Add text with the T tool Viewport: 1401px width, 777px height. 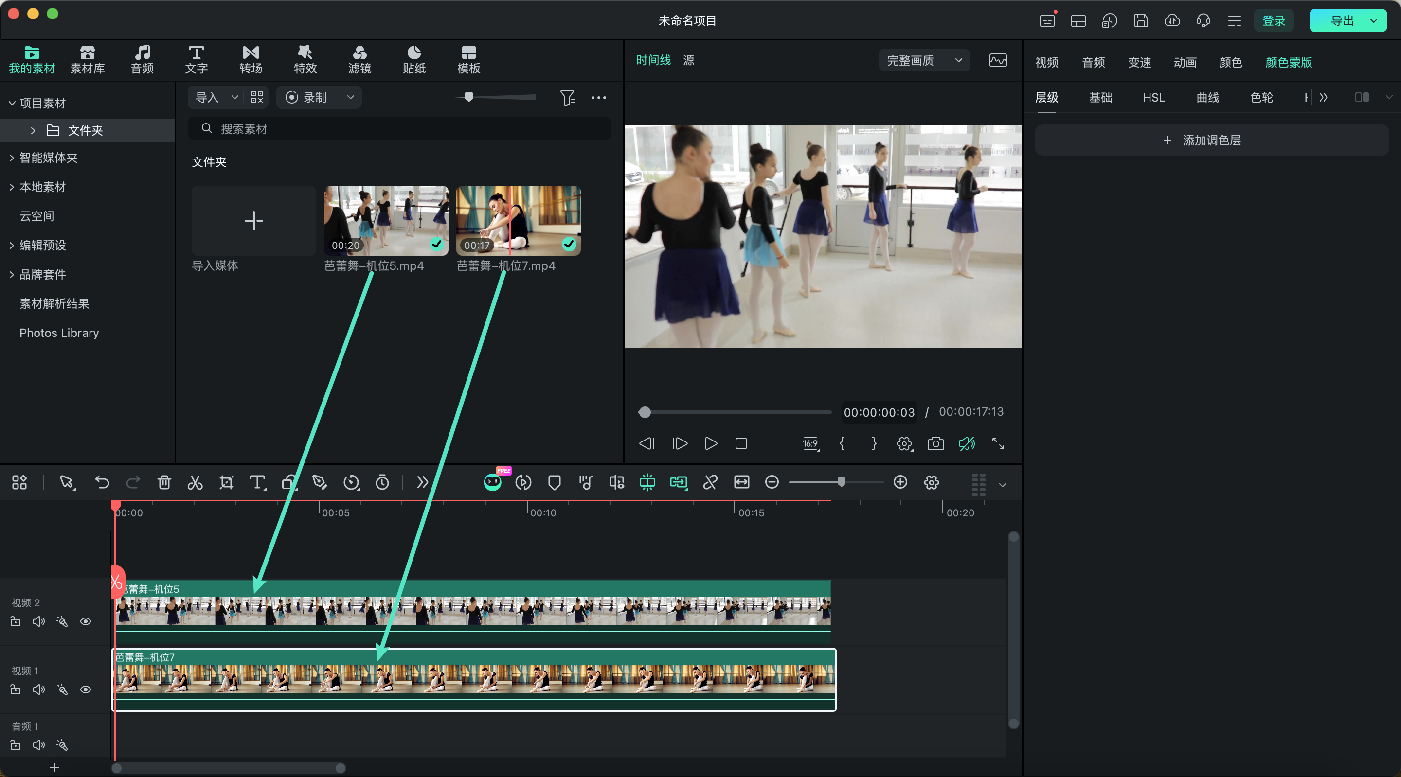point(257,482)
